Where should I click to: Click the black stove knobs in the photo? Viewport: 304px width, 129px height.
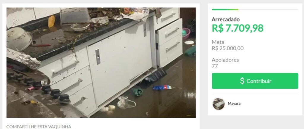point(41,86)
